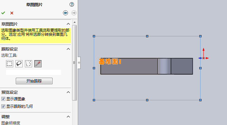This screenshot has height=125, width=227.
Task: Toggle 显示源图象 checkbox
Action: pyautogui.click(x=3, y=99)
